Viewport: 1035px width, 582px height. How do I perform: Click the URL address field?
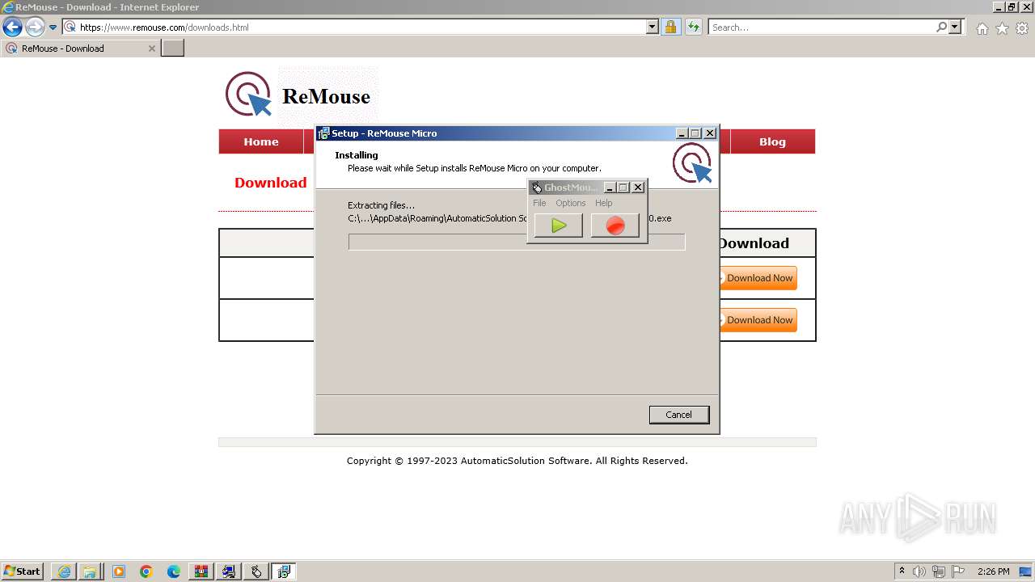point(361,27)
